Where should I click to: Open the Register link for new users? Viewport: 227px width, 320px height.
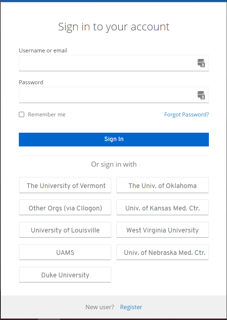tap(131, 307)
